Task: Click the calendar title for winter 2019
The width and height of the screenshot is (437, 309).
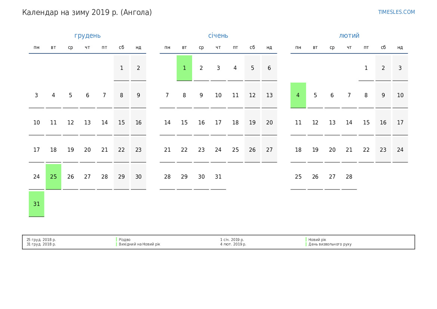Action: [x=87, y=12]
